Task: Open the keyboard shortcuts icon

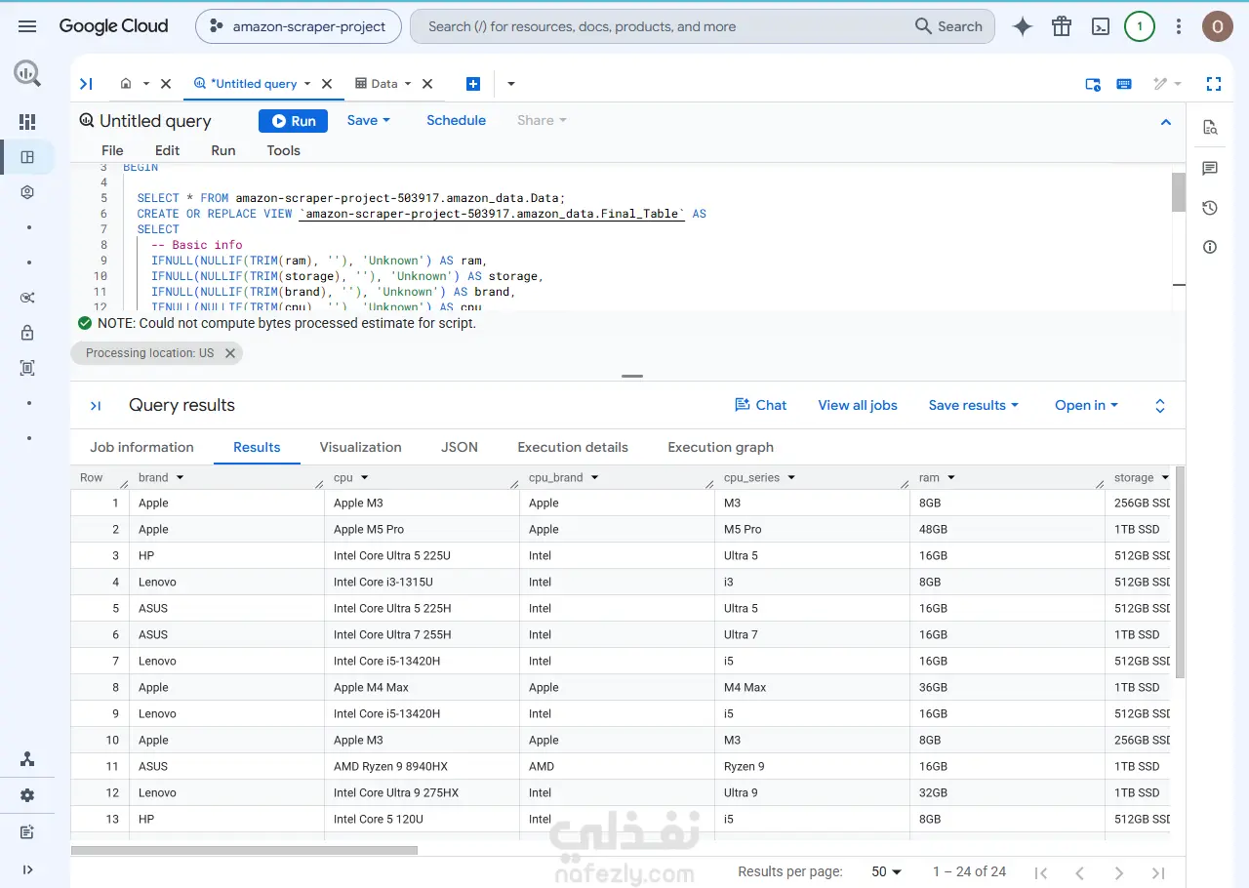Action: coord(1124,84)
